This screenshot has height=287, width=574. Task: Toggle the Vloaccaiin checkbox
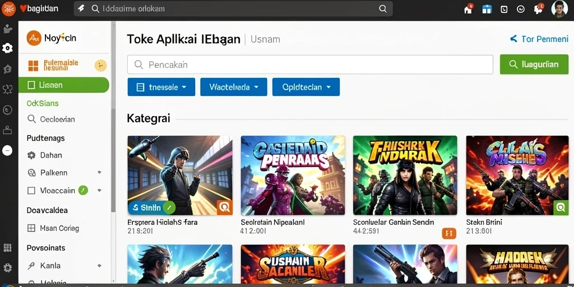(31, 191)
